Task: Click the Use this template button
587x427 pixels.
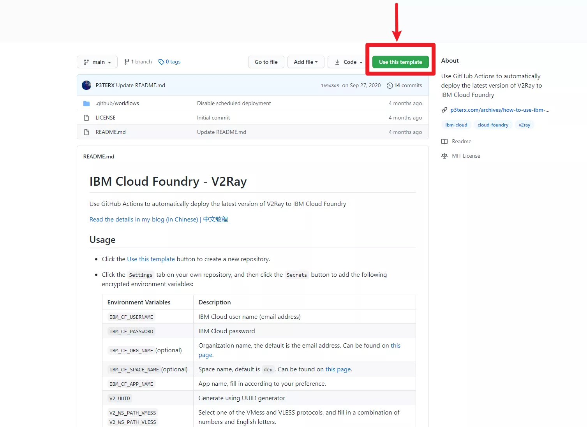Action: tap(400, 62)
